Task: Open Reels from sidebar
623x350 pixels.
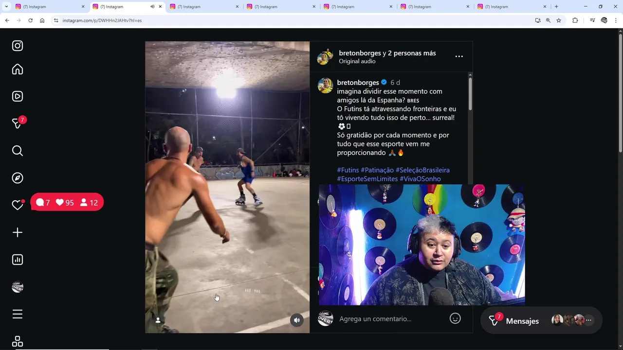Action: [x=18, y=96]
